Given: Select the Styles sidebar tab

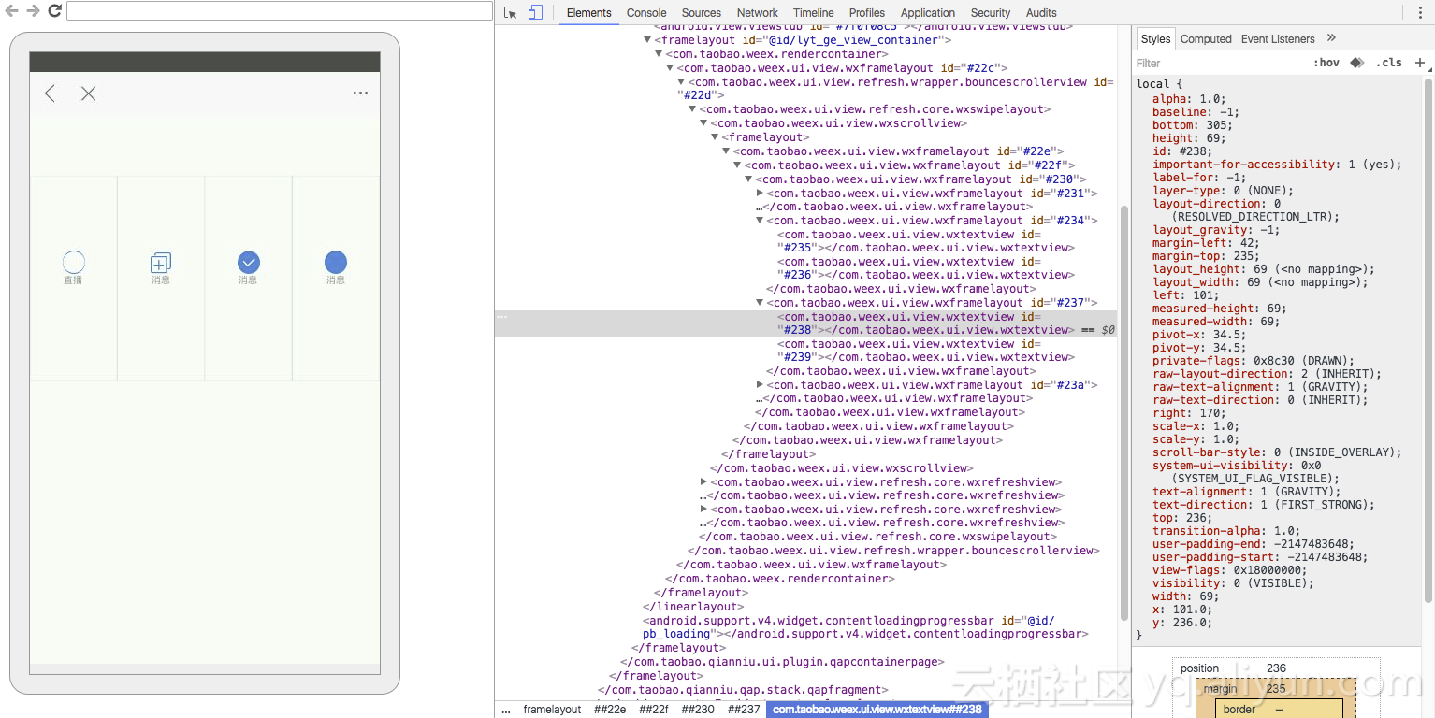Looking at the screenshot, I should click(x=1155, y=38).
